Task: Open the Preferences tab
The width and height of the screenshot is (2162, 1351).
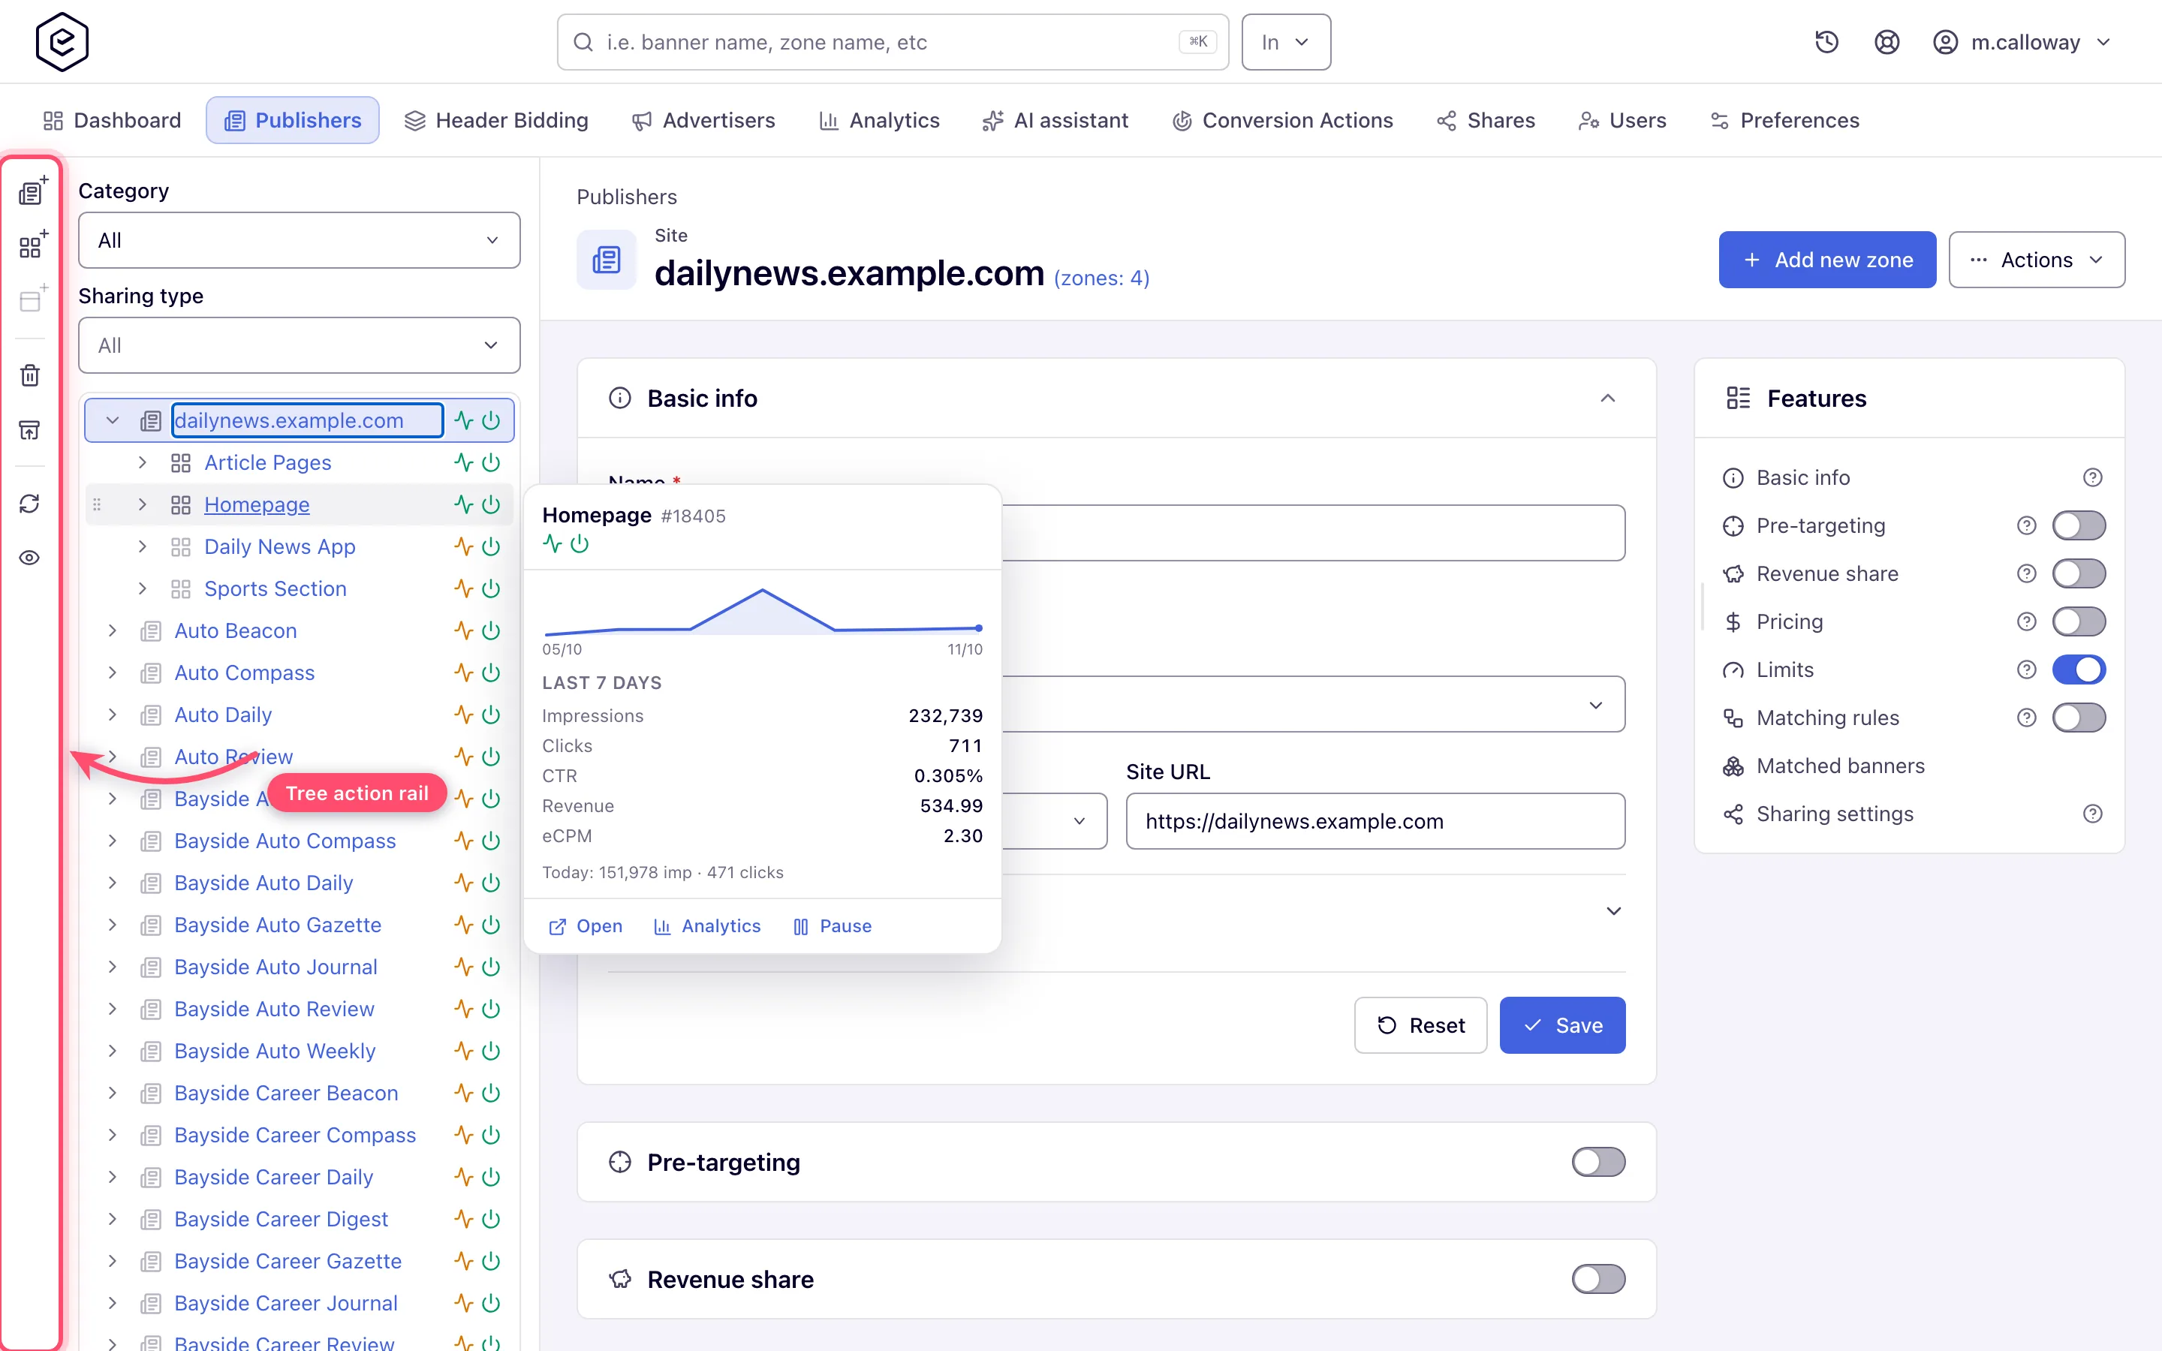Action: click(1784, 121)
